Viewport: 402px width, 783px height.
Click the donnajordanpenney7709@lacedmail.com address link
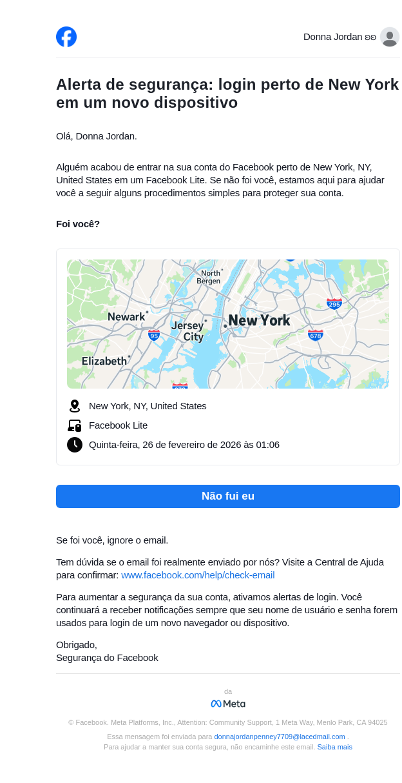pos(280,737)
